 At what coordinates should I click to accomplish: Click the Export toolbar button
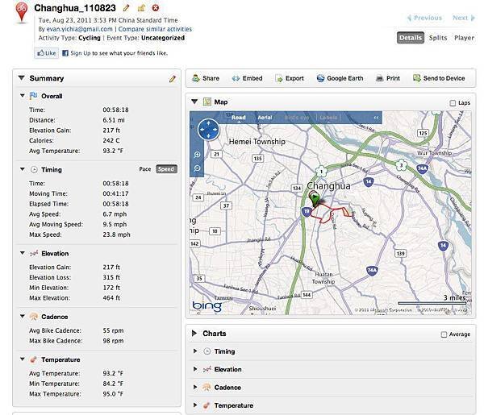point(290,78)
